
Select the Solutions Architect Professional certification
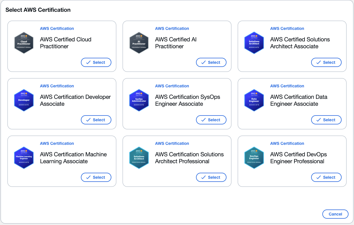[x=211, y=177]
